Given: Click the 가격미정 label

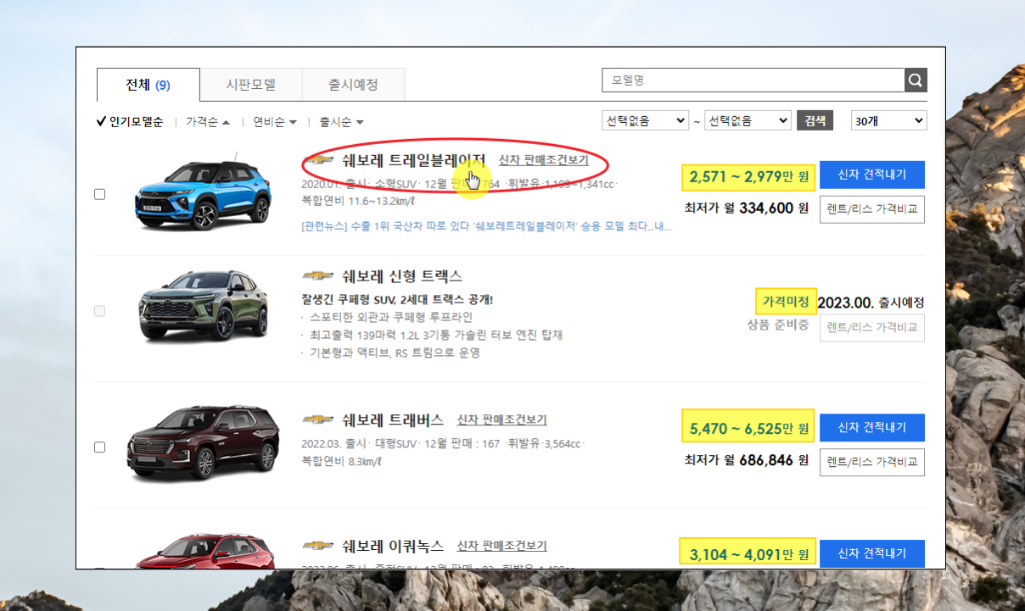Looking at the screenshot, I should [x=786, y=302].
